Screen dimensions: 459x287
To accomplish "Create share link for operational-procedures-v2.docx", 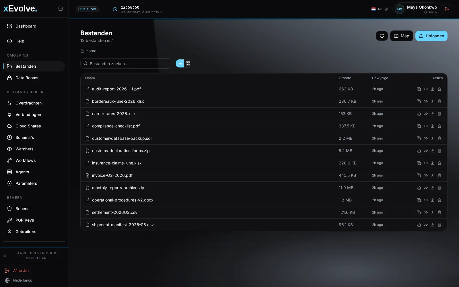I will tap(426, 200).
